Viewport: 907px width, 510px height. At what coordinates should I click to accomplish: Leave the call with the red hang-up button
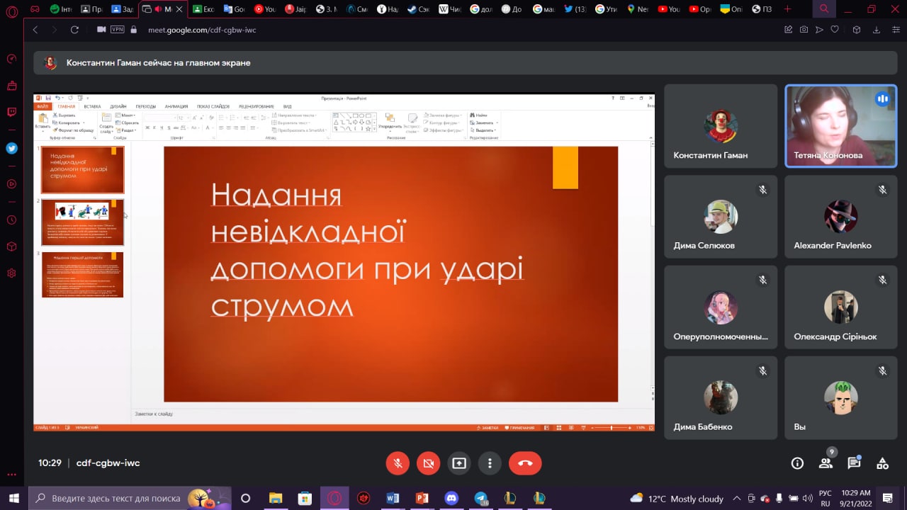tap(525, 463)
